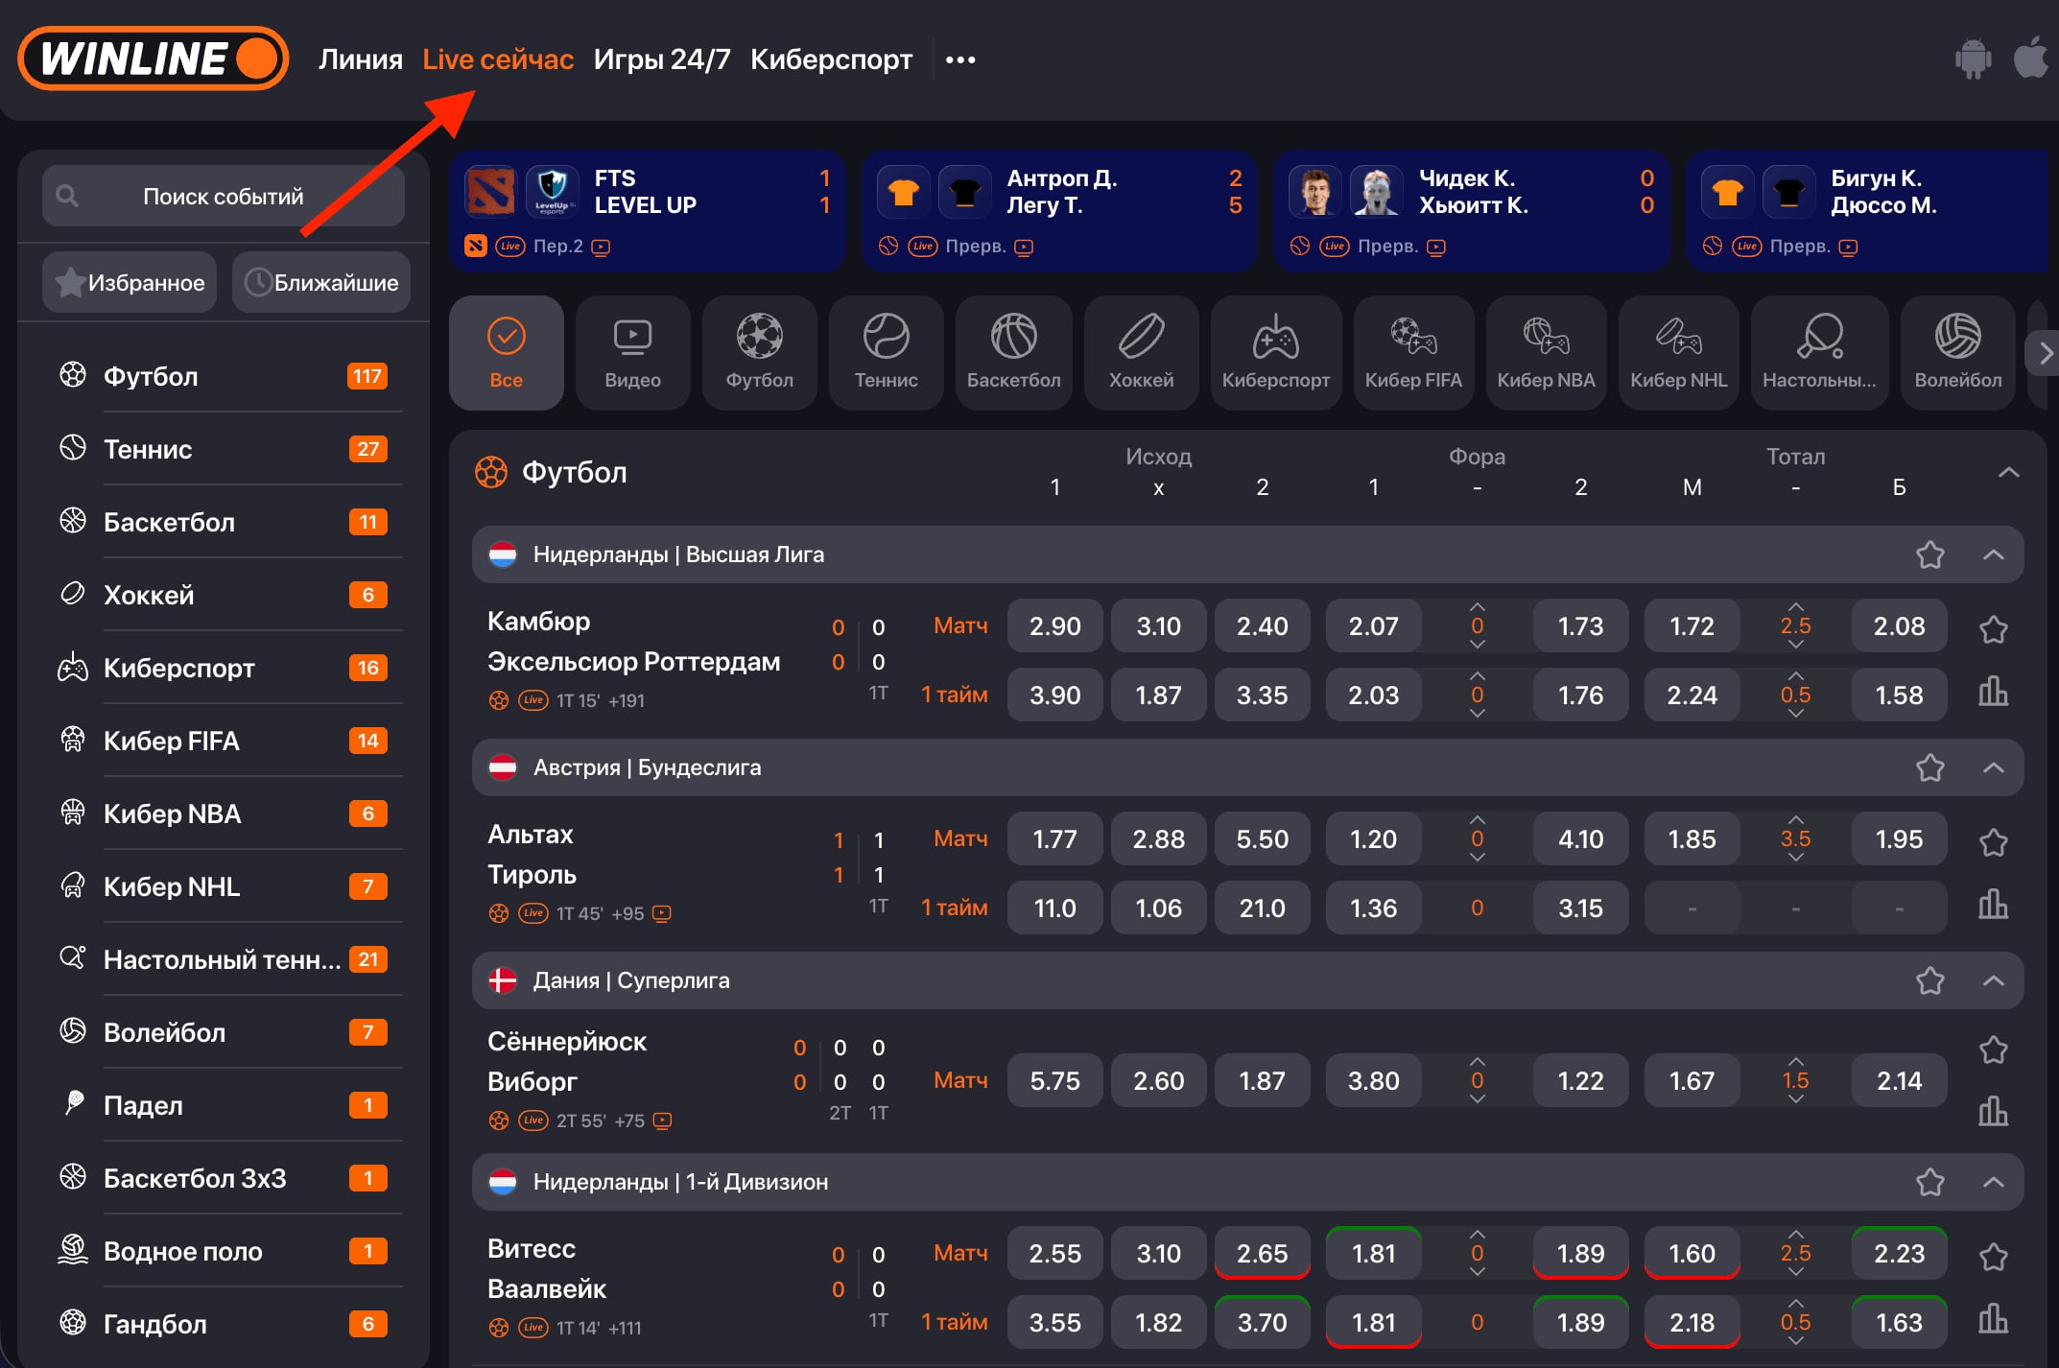
Task: Open video stream icon for Альтах match
Action: 661,913
